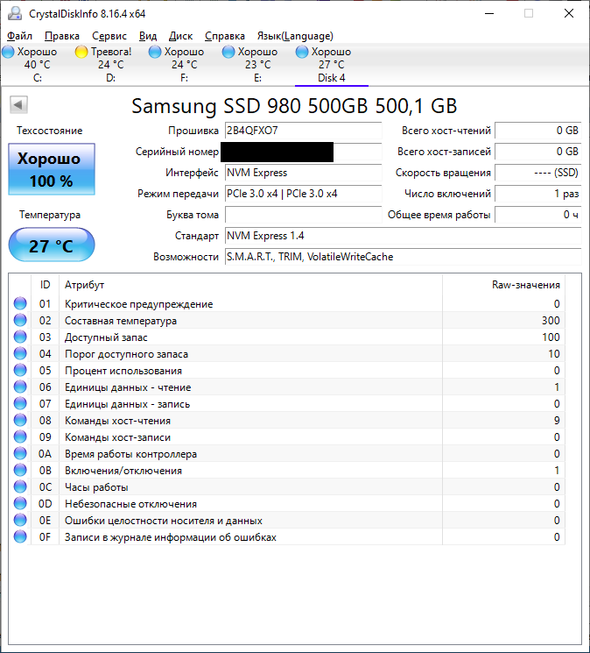Select row Процент использования
This screenshot has height=653, width=590.
[x=287, y=370]
